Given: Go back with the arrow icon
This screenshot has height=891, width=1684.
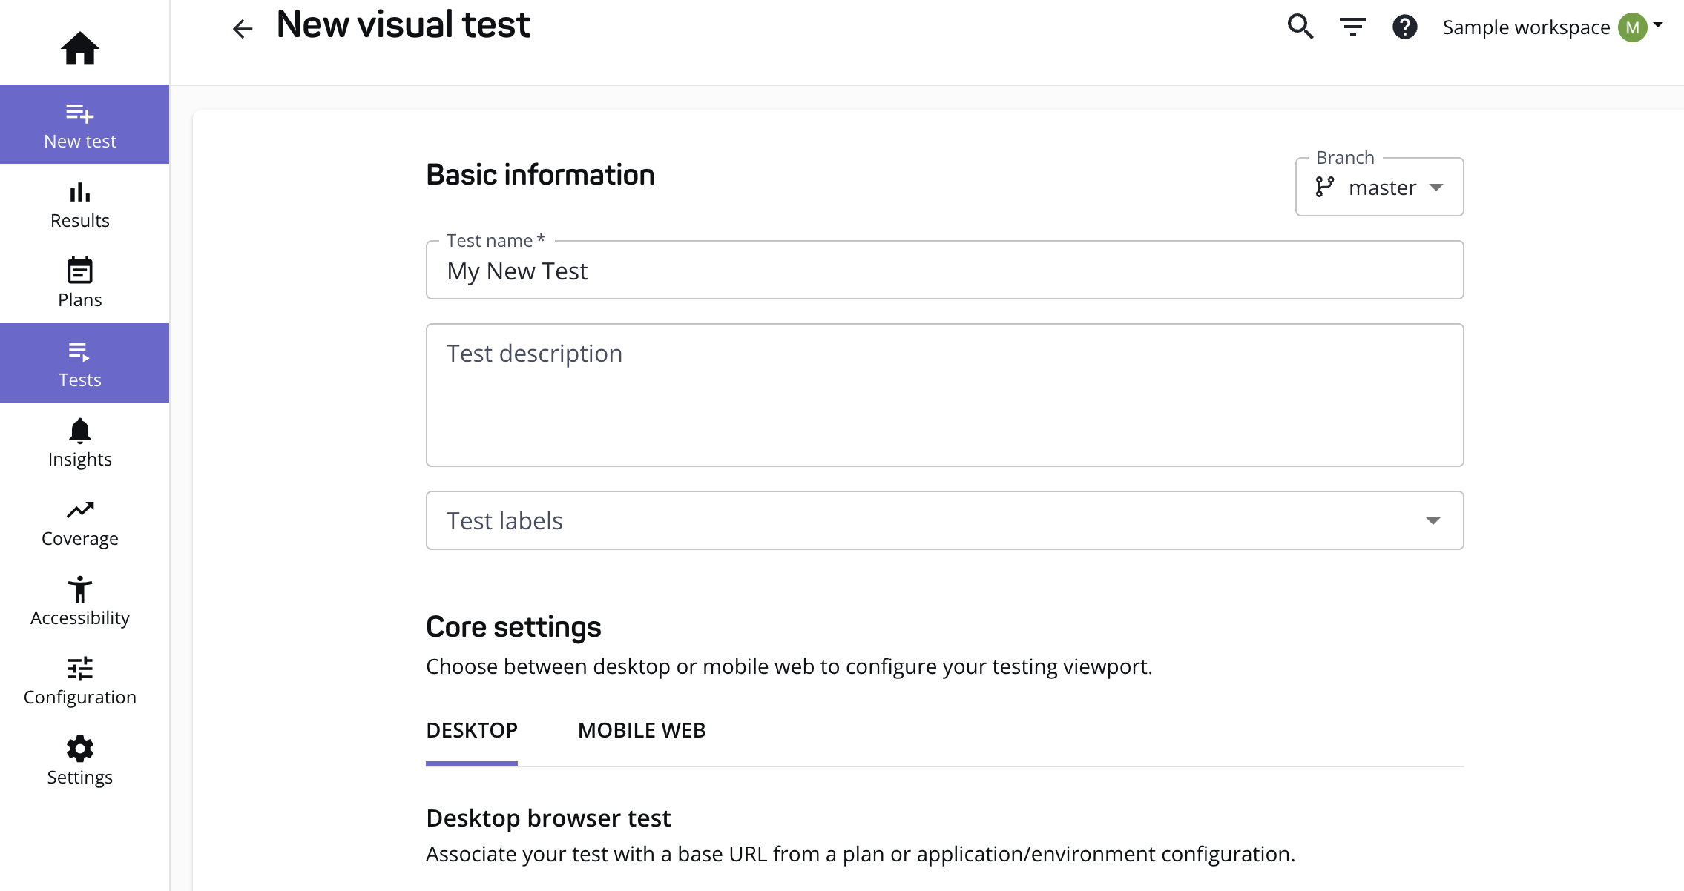Looking at the screenshot, I should [243, 29].
